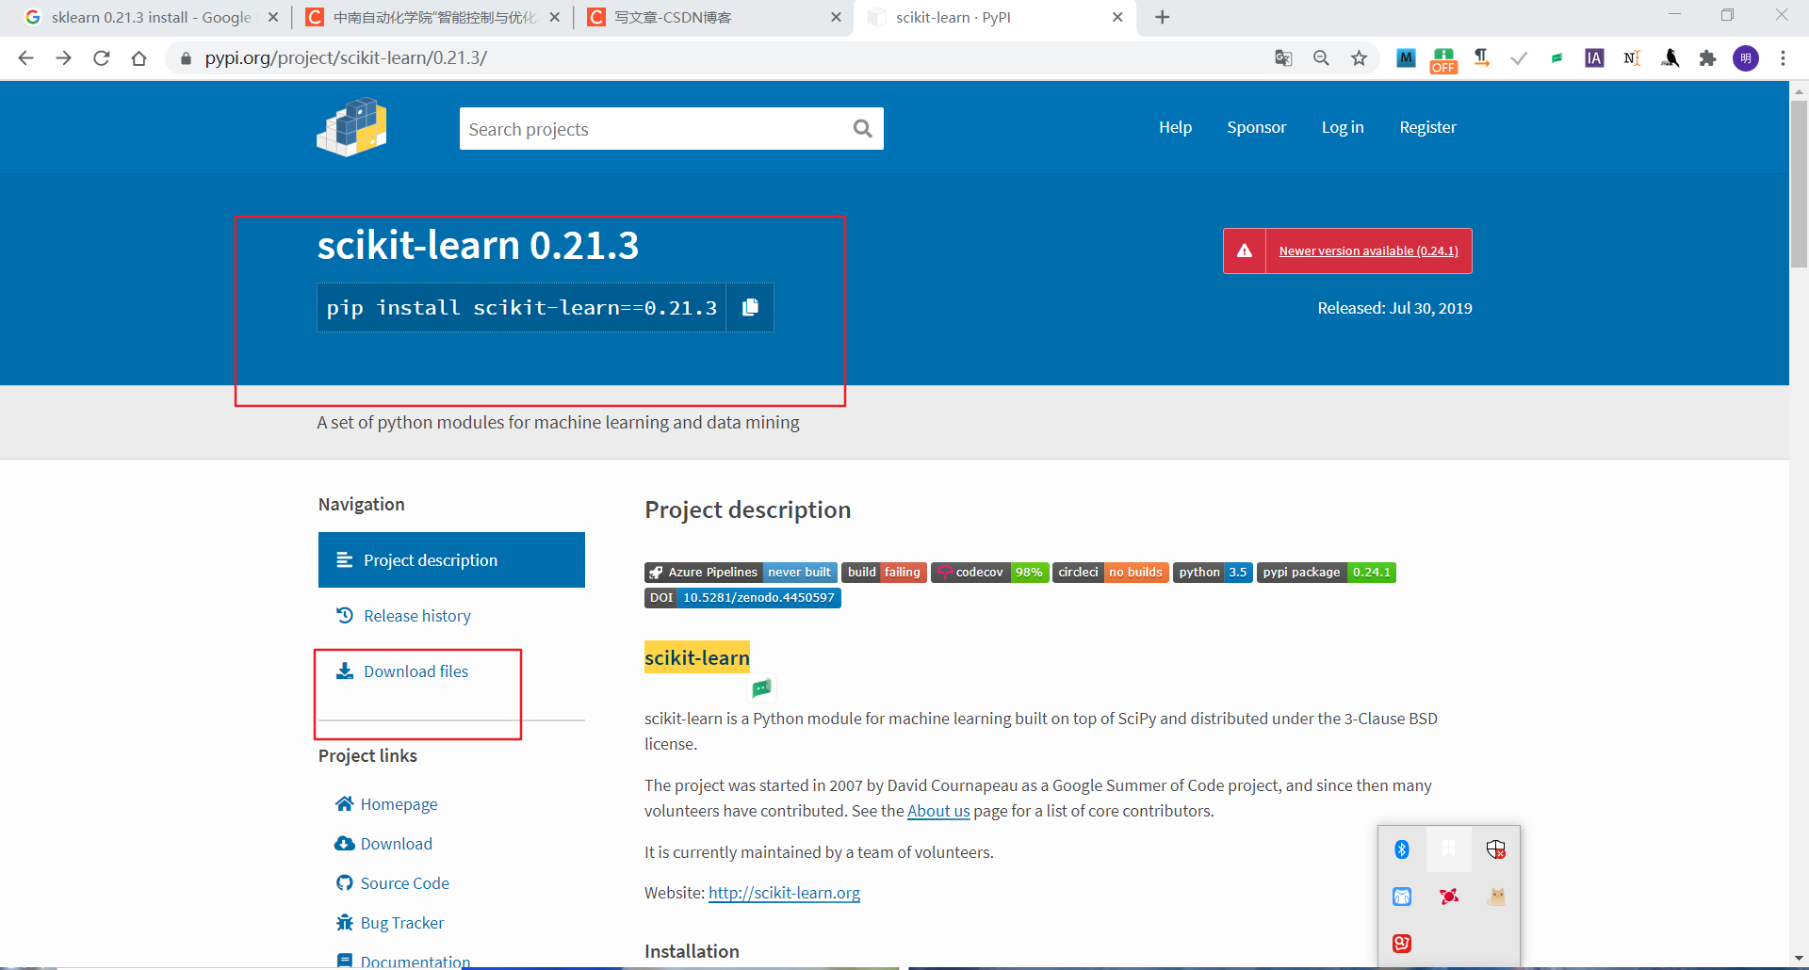Open Release history

416,616
